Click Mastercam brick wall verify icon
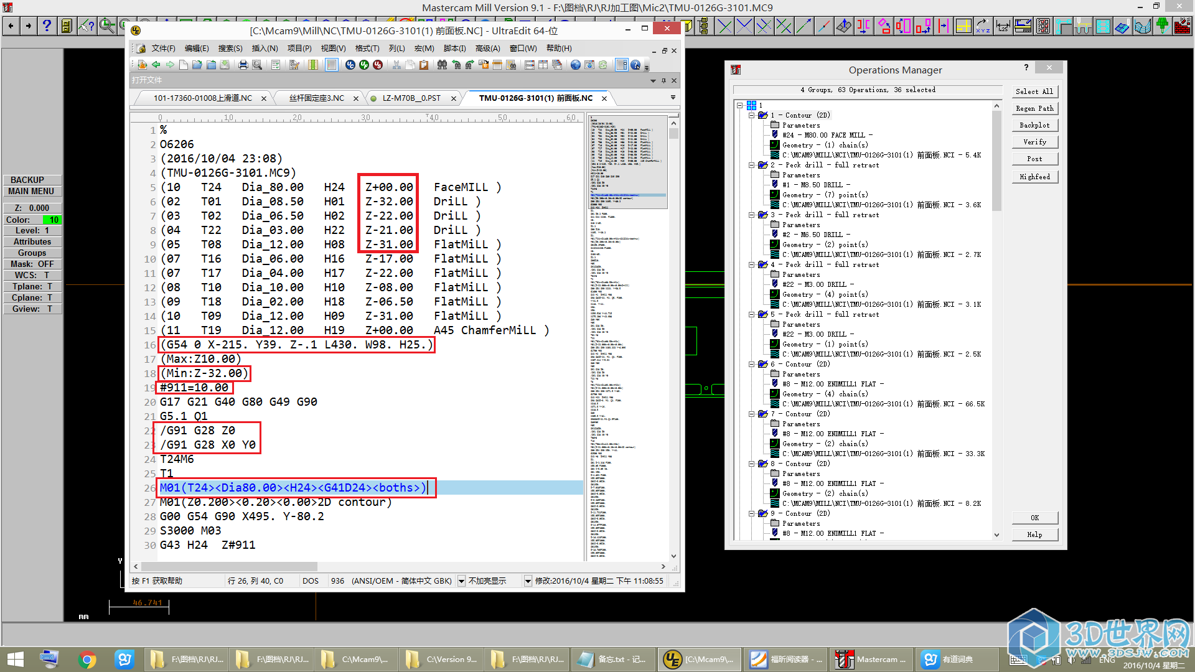 pos(1183,26)
